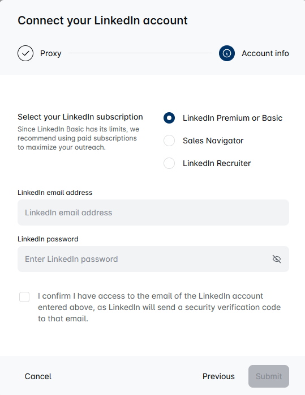Choose the Sales Navigator radio button
Image resolution: width=305 pixels, height=395 pixels.
click(169, 141)
